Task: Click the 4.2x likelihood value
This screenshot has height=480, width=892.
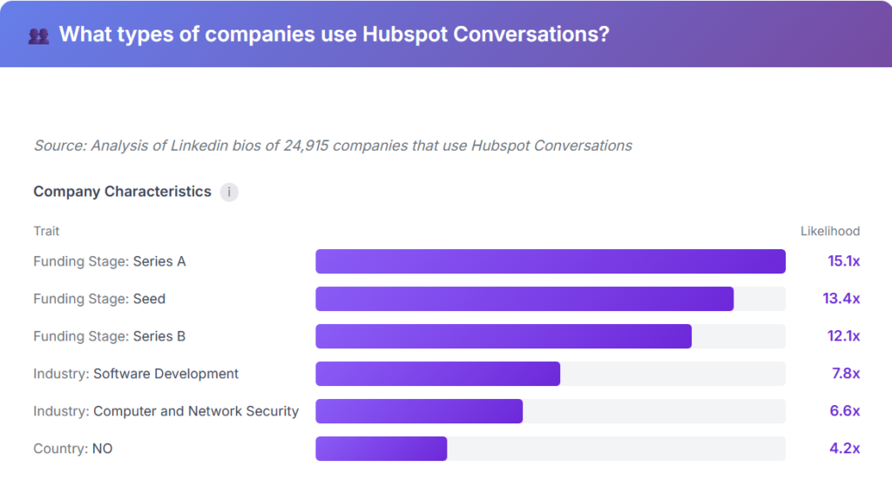Action: coord(844,449)
